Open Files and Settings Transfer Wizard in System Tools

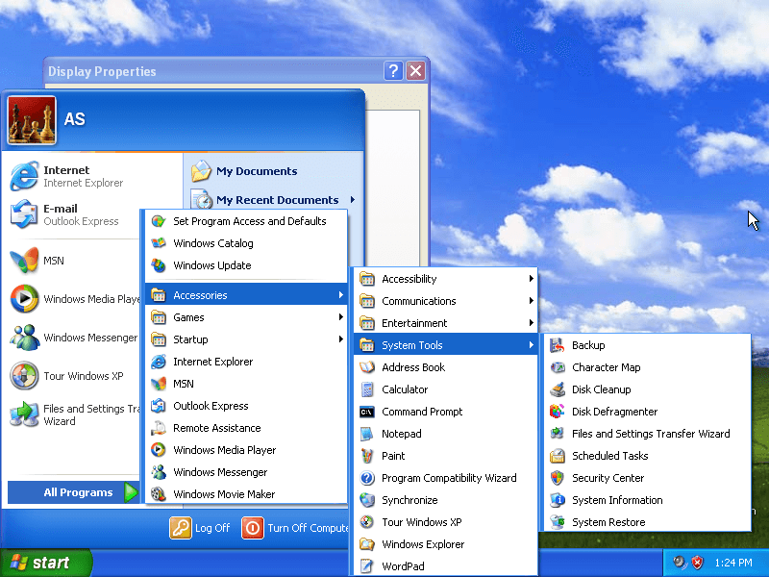[x=647, y=434]
